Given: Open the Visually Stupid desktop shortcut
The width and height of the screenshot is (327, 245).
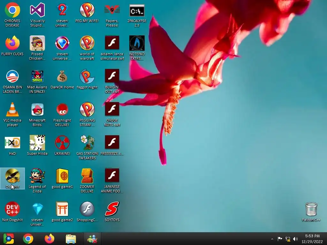Looking at the screenshot, I should tap(37, 15).
